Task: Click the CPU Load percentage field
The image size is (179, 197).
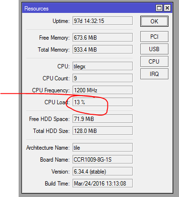Action: coord(103,102)
